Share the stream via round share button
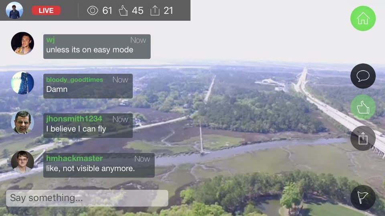This screenshot has height=216, width=385. tap(363, 138)
